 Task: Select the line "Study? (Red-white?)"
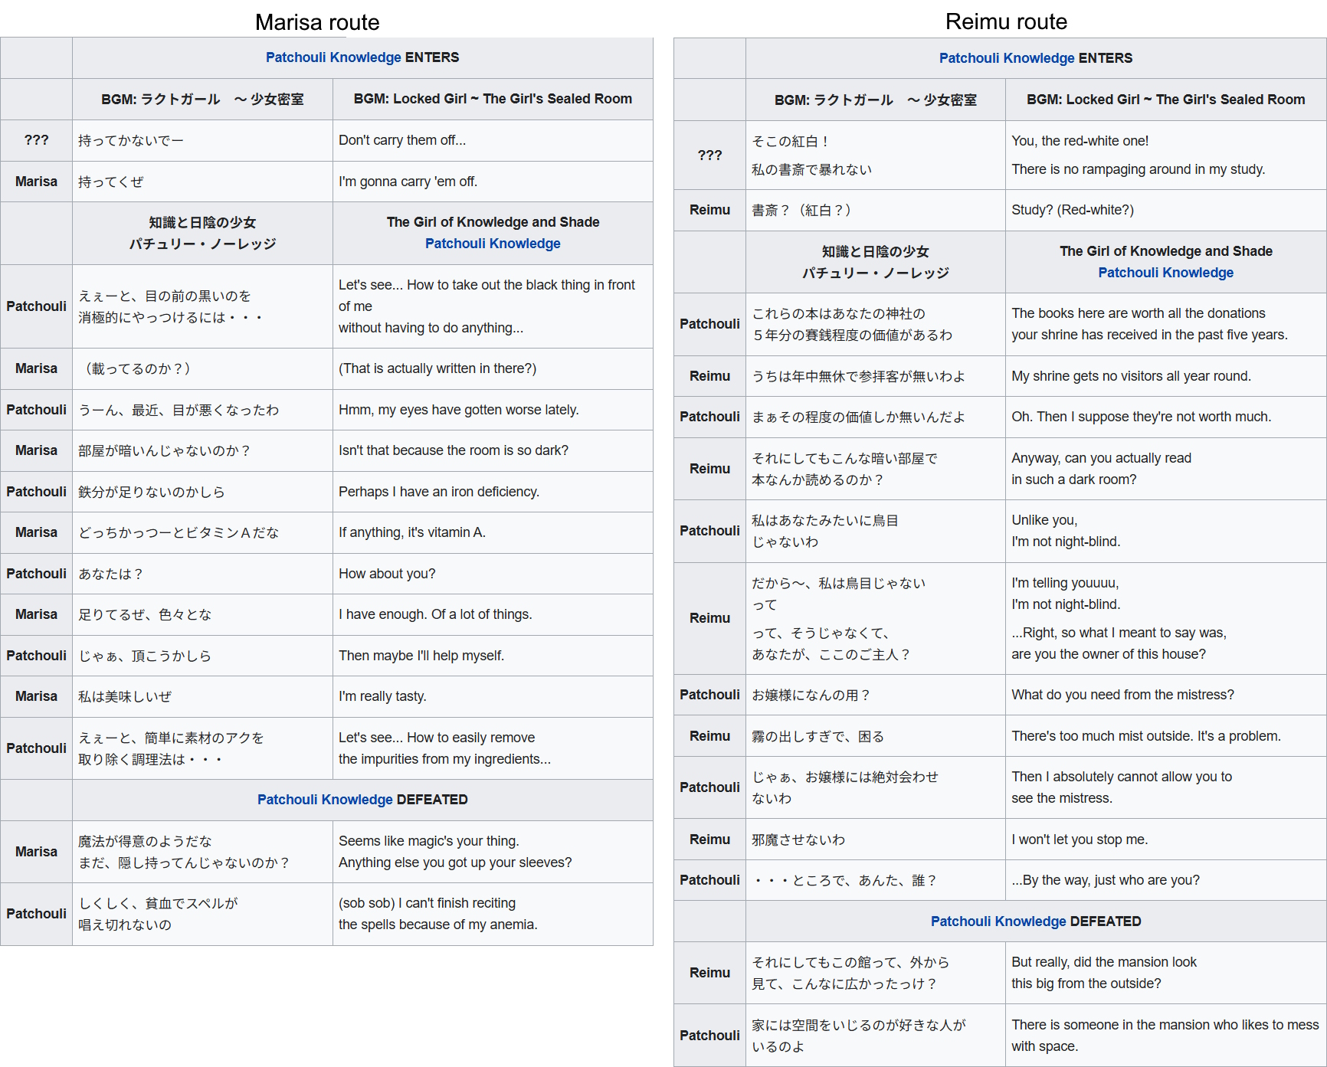click(1073, 210)
